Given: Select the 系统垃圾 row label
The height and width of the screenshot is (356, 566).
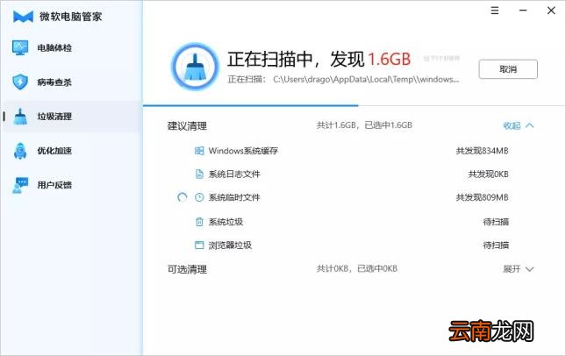Looking at the screenshot, I should (226, 222).
